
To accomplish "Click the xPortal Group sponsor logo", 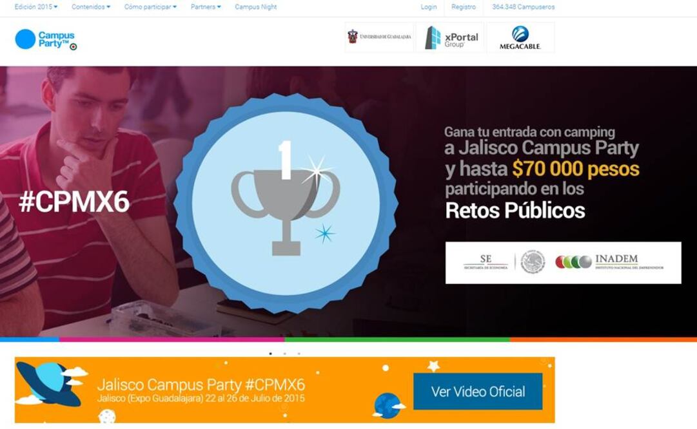I will coord(450,37).
